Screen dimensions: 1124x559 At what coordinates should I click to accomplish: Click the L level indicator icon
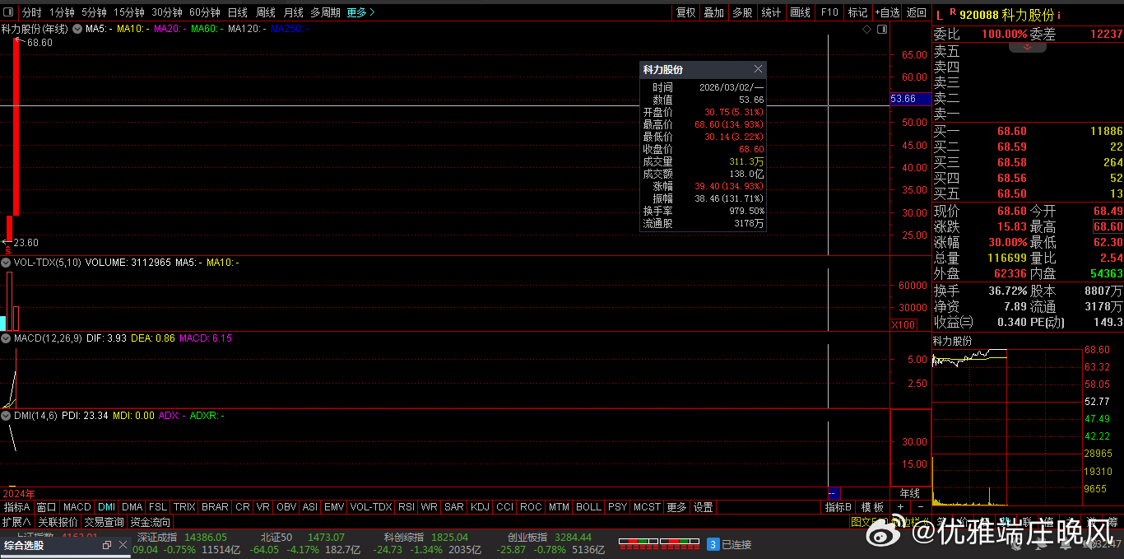click(940, 15)
